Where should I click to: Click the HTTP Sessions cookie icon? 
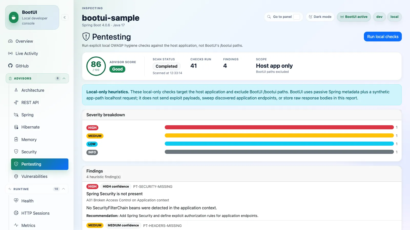pos(16,213)
